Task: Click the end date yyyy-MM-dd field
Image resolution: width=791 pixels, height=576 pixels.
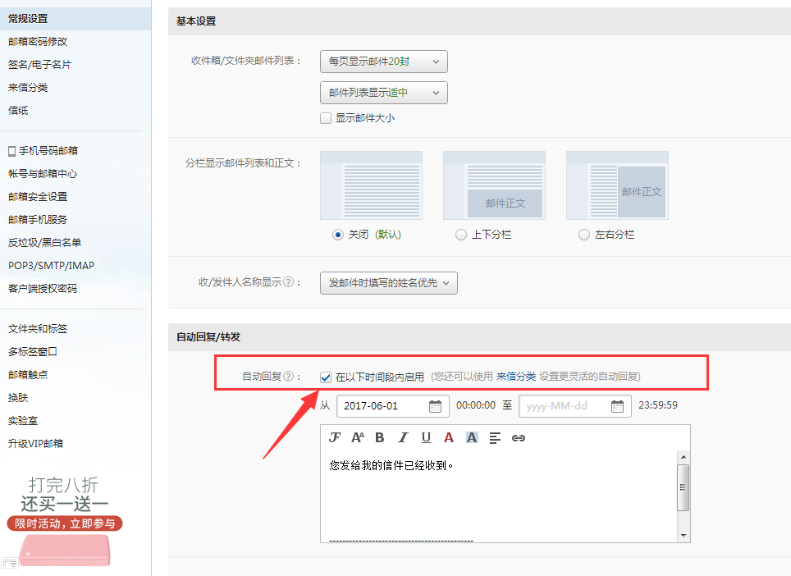Action: pyautogui.click(x=575, y=406)
